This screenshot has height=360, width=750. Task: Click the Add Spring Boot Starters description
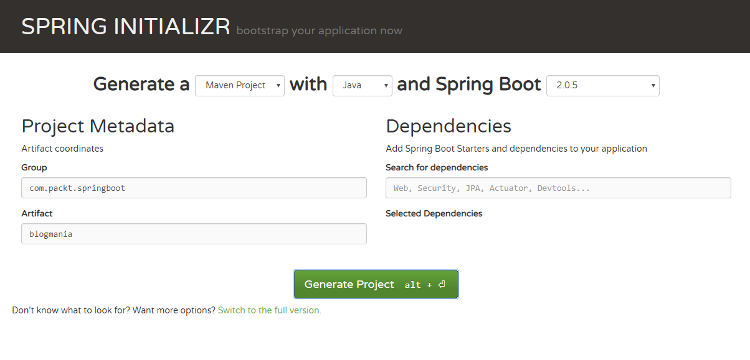pyautogui.click(x=516, y=149)
